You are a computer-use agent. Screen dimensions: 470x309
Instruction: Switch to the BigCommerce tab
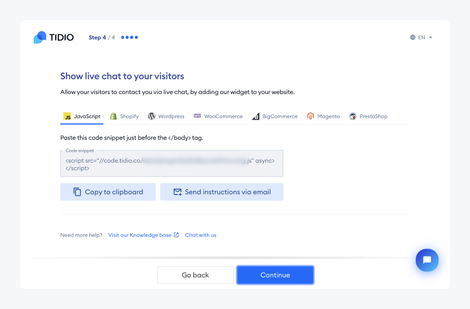click(x=275, y=116)
